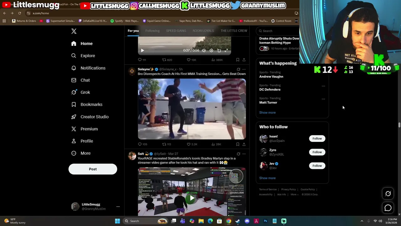
Task: Open more options on Solayne's post
Action: tap(244, 69)
